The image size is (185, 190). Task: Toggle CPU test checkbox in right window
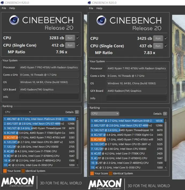pos(166,38)
